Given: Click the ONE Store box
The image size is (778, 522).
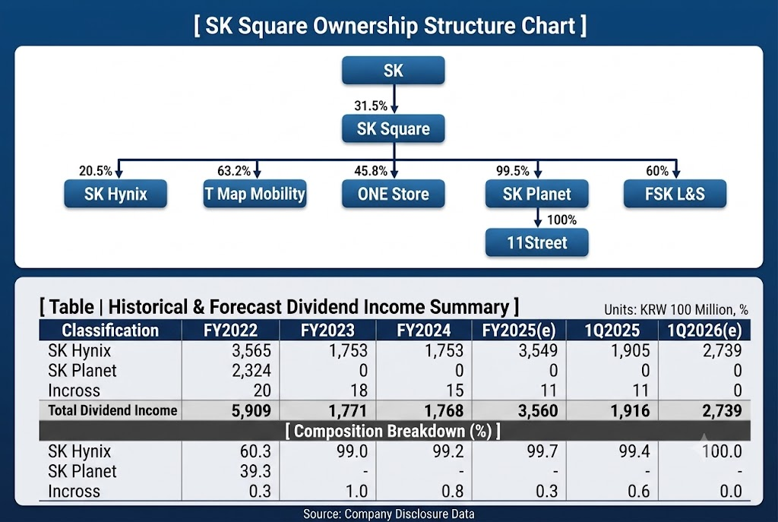Looking at the screenshot, I should pyautogui.click(x=393, y=194).
